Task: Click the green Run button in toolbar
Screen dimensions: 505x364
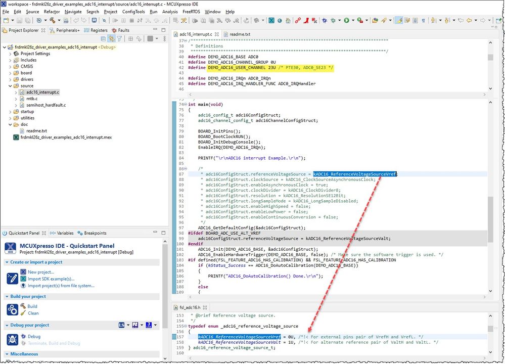Action: tap(347, 20)
